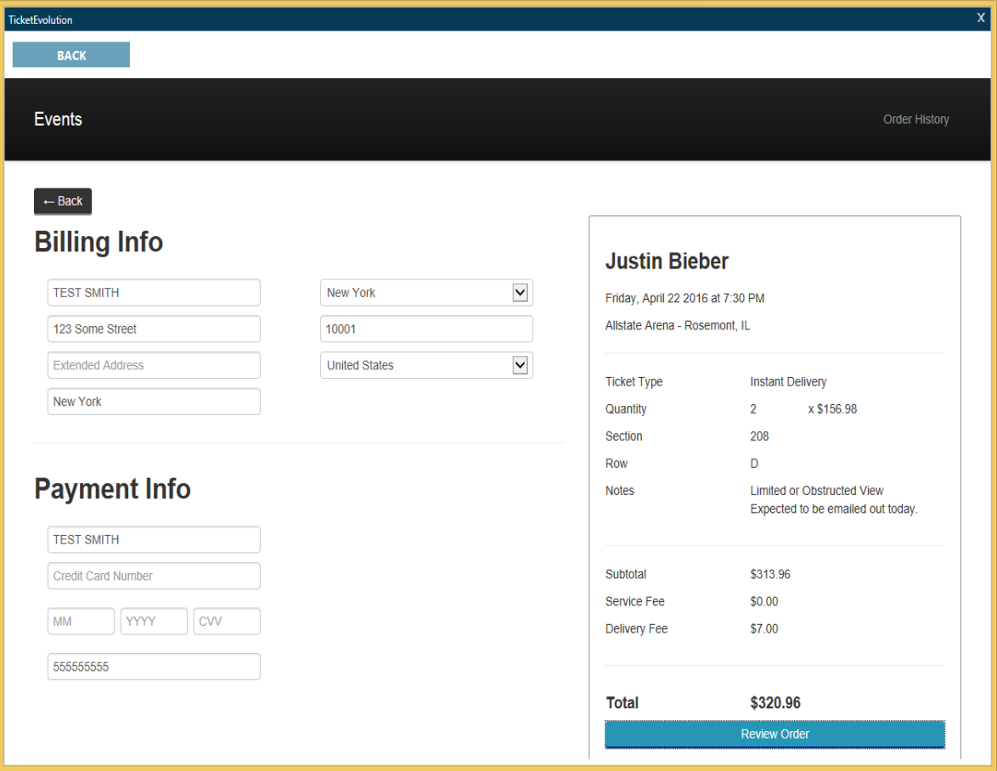
Task: Open Order History
Action: point(915,120)
